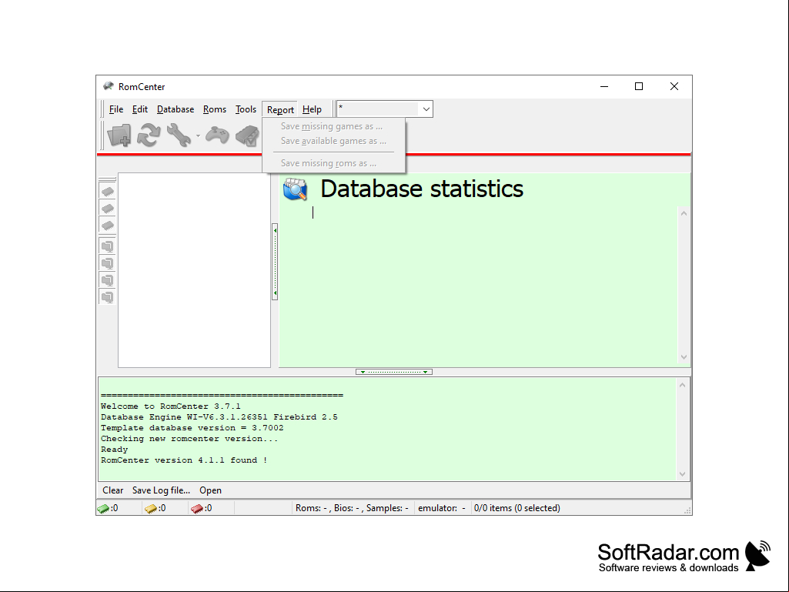Click the topmost chip icon in left sidebar
789x592 pixels.
point(107,192)
